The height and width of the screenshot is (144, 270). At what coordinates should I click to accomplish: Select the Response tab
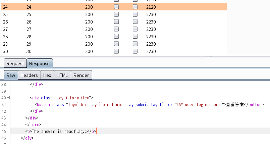coord(39,63)
